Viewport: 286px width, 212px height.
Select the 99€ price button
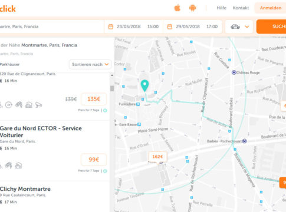94,160
